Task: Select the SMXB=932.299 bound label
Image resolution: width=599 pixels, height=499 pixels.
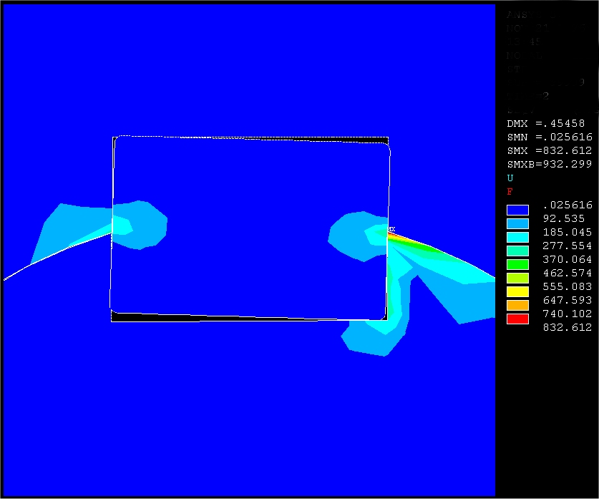Action: click(548, 164)
